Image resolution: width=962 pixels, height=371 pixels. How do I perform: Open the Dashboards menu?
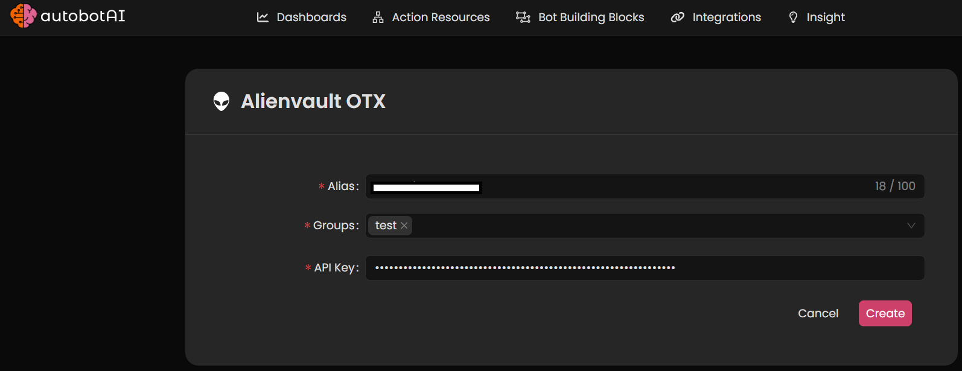(302, 17)
